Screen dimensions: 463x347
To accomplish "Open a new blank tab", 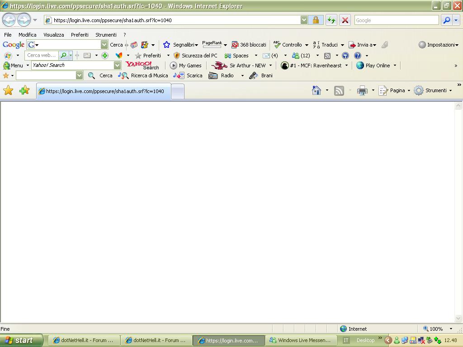I will 178,91.
